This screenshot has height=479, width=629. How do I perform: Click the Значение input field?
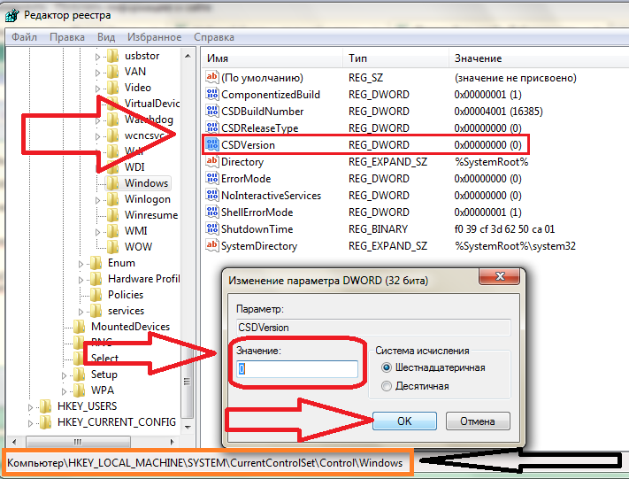(x=296, y=369)
